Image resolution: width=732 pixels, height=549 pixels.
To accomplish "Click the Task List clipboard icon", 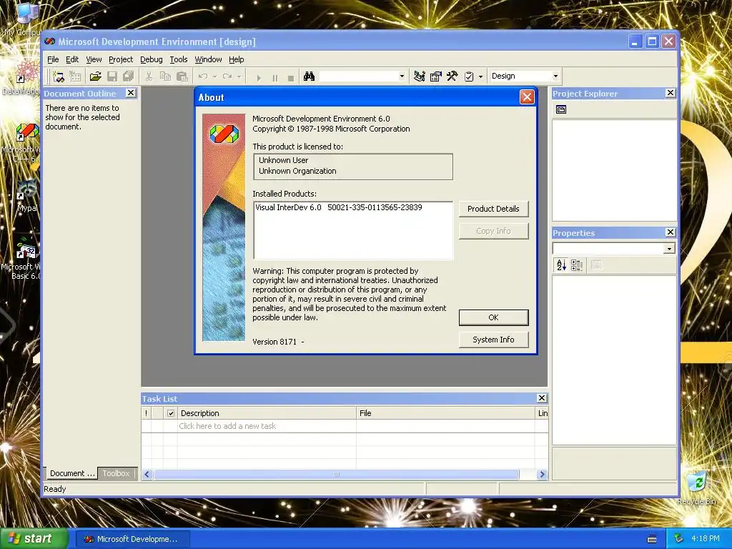I will [469, 76].
